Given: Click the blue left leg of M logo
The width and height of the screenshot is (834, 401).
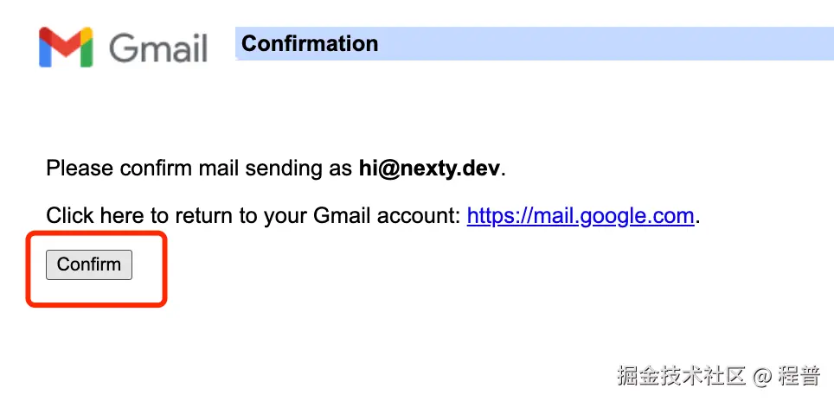Looking at the screenshot, I should tap(45, 52).
